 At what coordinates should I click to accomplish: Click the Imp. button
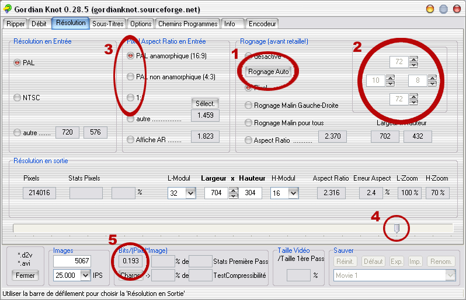point(415,262)
